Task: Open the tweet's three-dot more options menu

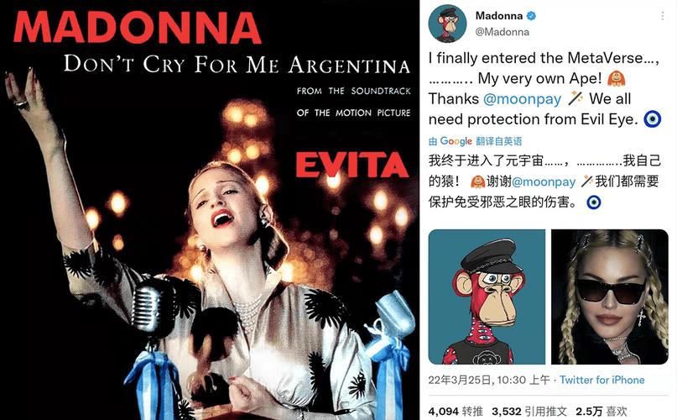Action: pos(663,16)
